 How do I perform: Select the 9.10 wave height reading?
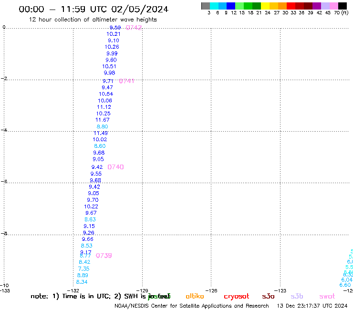pos(114,41)
